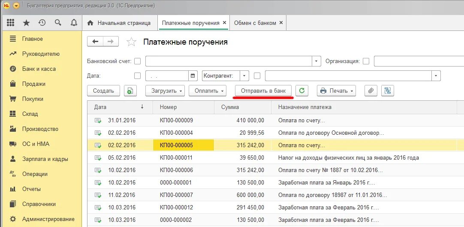Click the Администрирование gear icon

13,219
